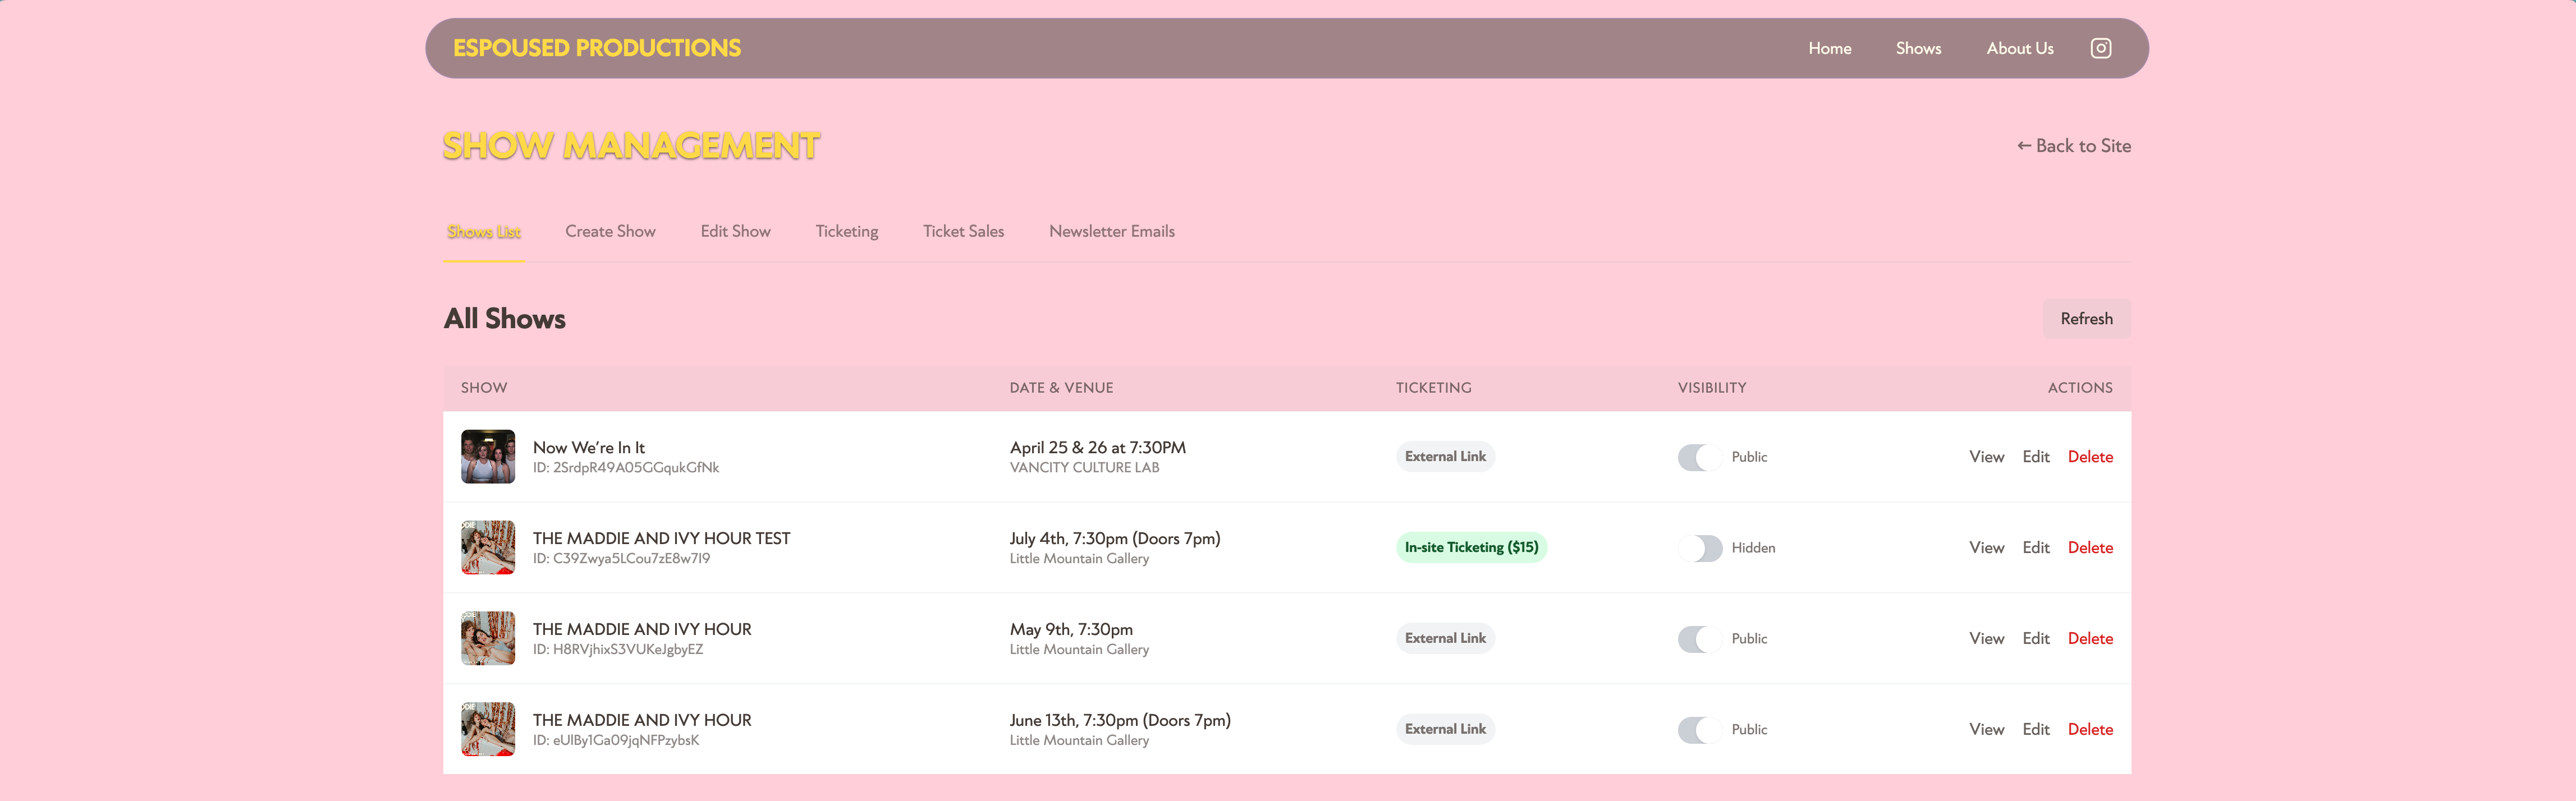
Task: Click Shows in the top navigation
Action: coord(1918,48)
